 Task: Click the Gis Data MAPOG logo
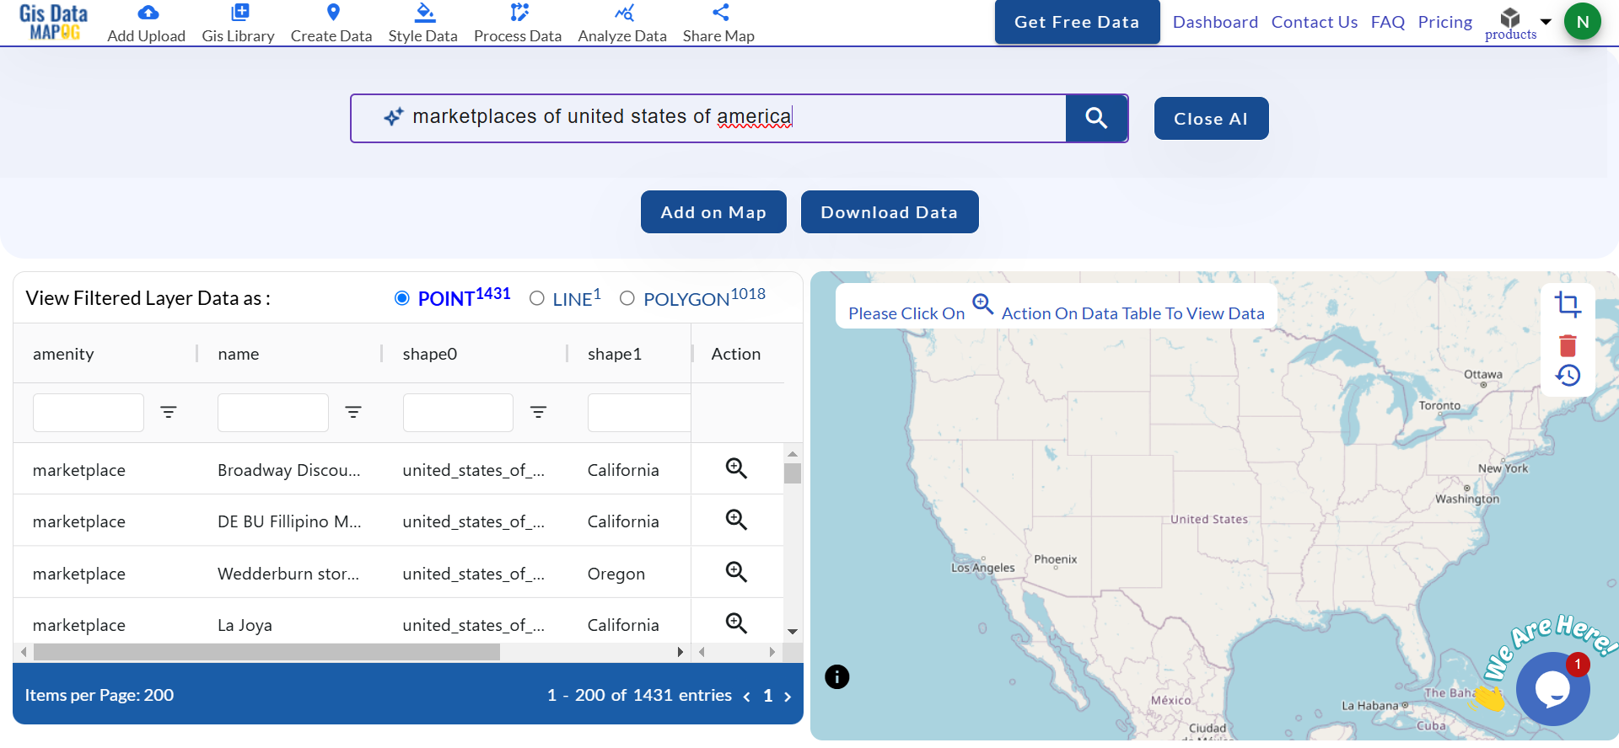click(53, 22)
